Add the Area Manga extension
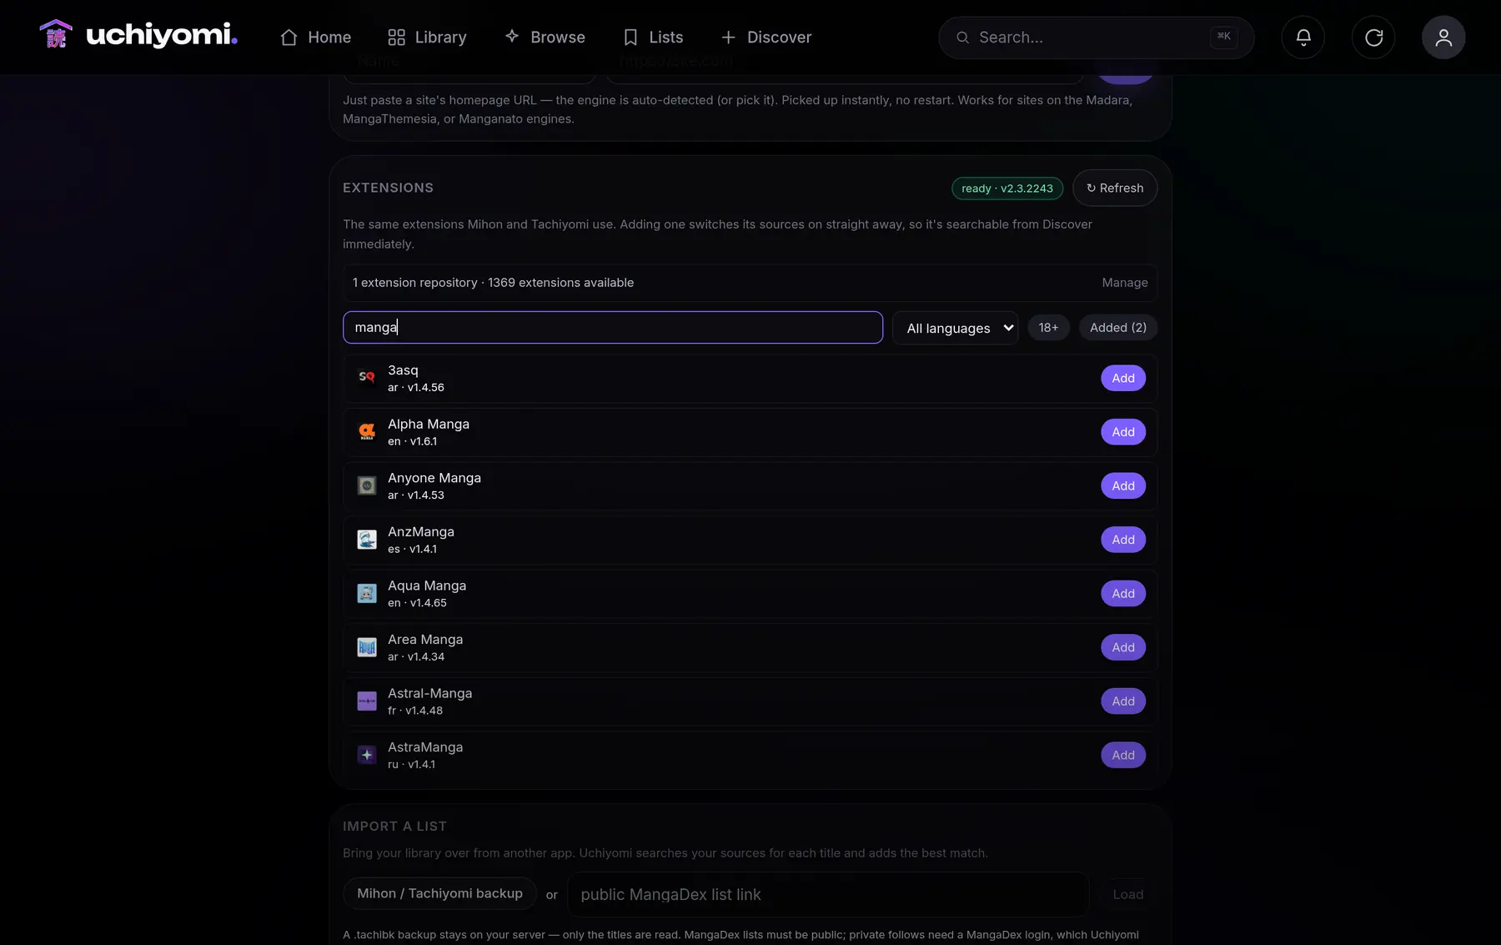Image resolution: width=1501 pixels, height=945 pixels. tap(1123, 647)
